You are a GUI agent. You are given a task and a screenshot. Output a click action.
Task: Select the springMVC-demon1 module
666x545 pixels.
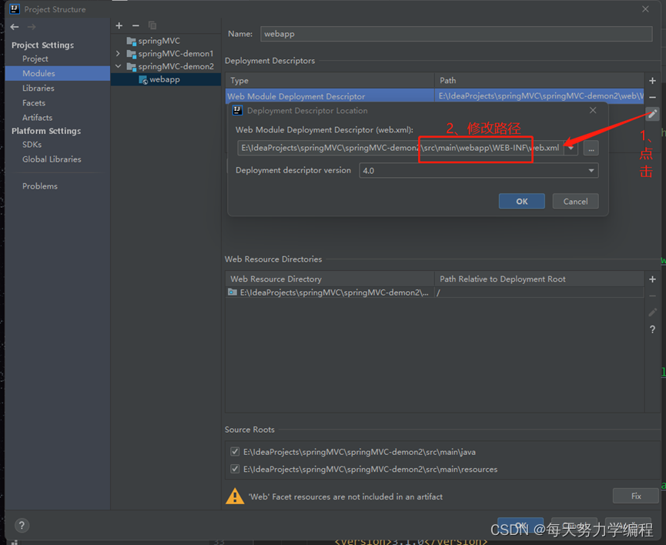pos(176,54)
